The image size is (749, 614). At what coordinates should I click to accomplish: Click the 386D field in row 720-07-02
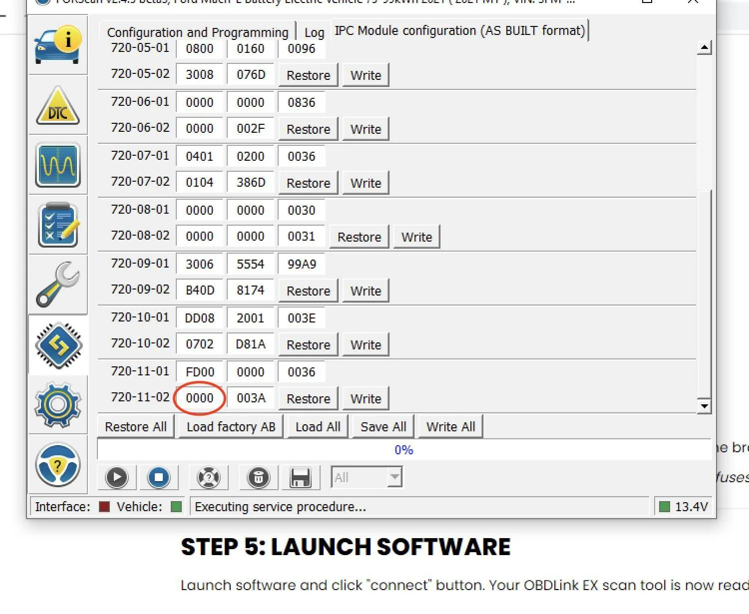(x=251, y=182)
